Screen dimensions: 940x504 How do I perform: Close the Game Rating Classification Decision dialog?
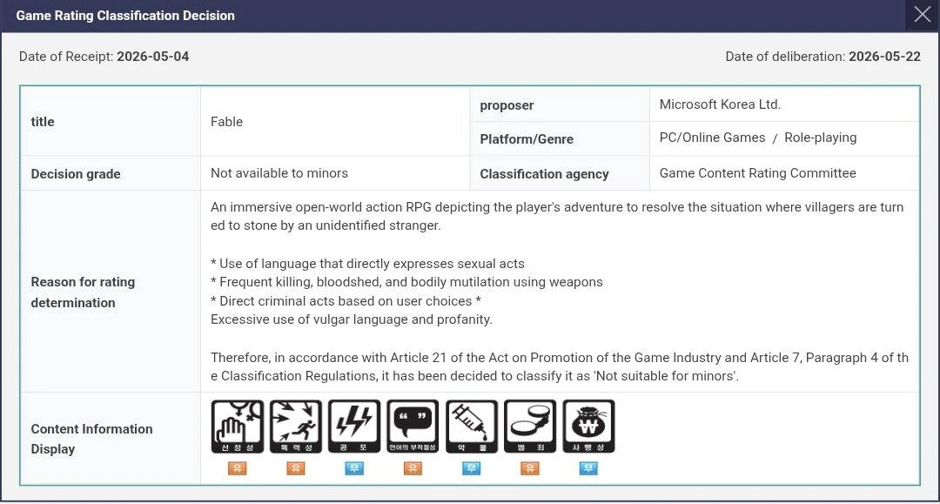922,14
